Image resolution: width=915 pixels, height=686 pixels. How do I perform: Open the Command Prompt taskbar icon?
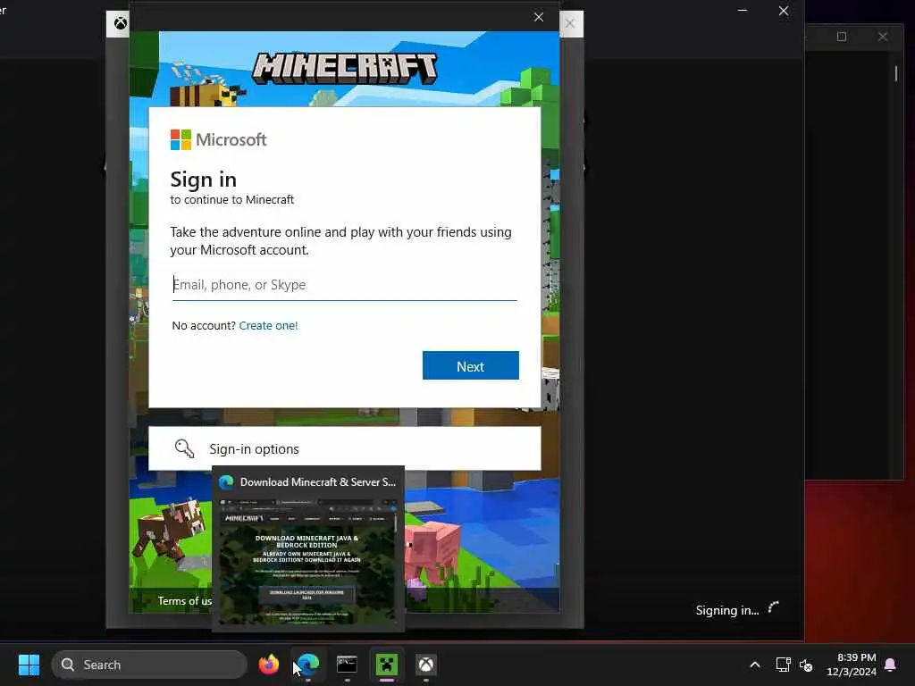pyautogui.click(x=348, y=665)
